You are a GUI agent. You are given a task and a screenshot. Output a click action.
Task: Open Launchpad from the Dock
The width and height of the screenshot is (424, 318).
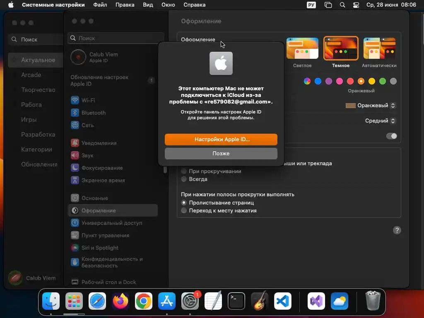pyautogui.click(x=74, y=301)
